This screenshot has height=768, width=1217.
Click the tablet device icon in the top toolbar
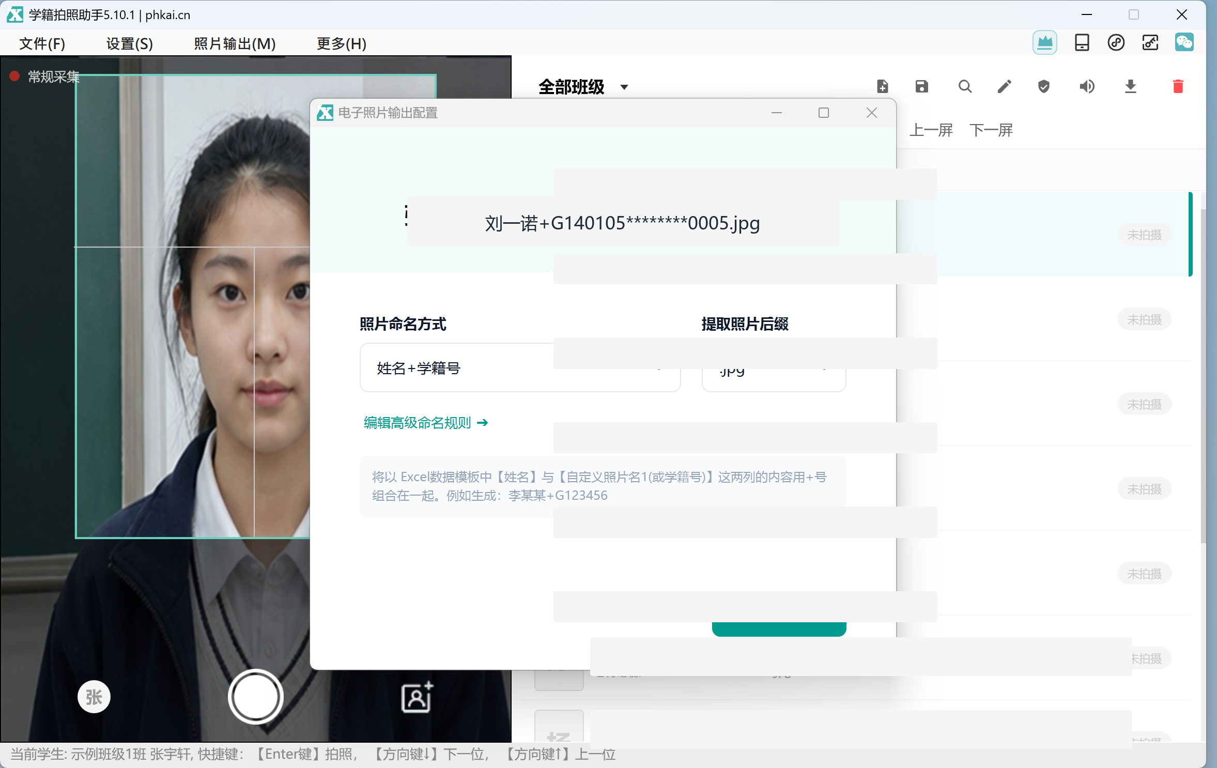(1082, 42)
